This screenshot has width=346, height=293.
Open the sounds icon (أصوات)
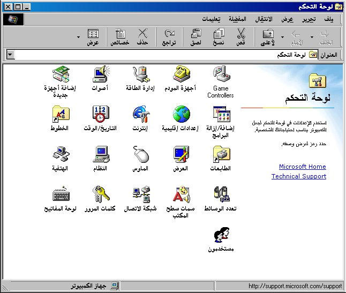tap(100, 79)
